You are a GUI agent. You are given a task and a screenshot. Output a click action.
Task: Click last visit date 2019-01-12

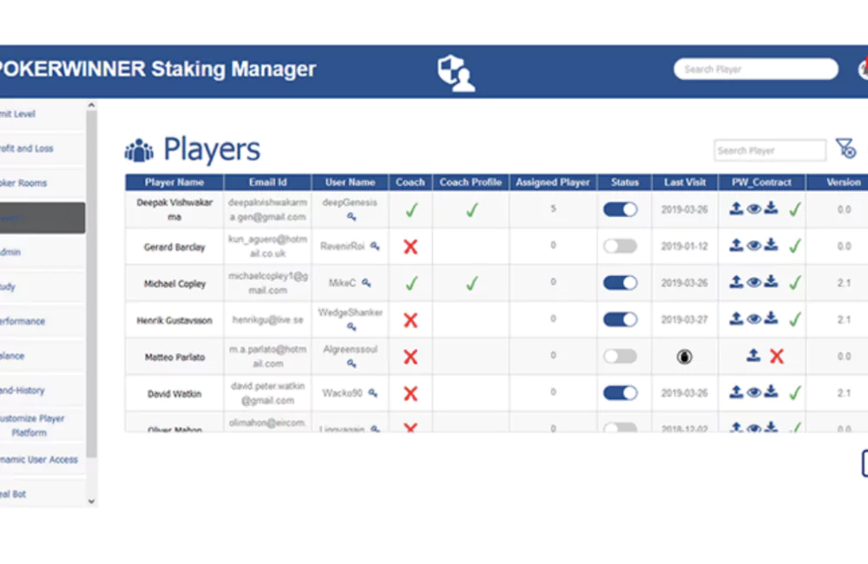pyautogui.click(x=684, y=246)
